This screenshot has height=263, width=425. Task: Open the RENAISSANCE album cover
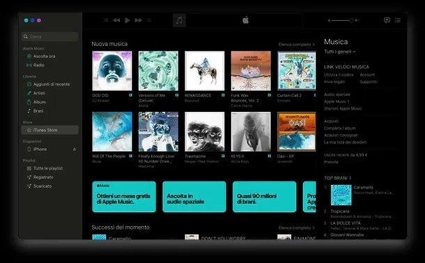point(205,71)
